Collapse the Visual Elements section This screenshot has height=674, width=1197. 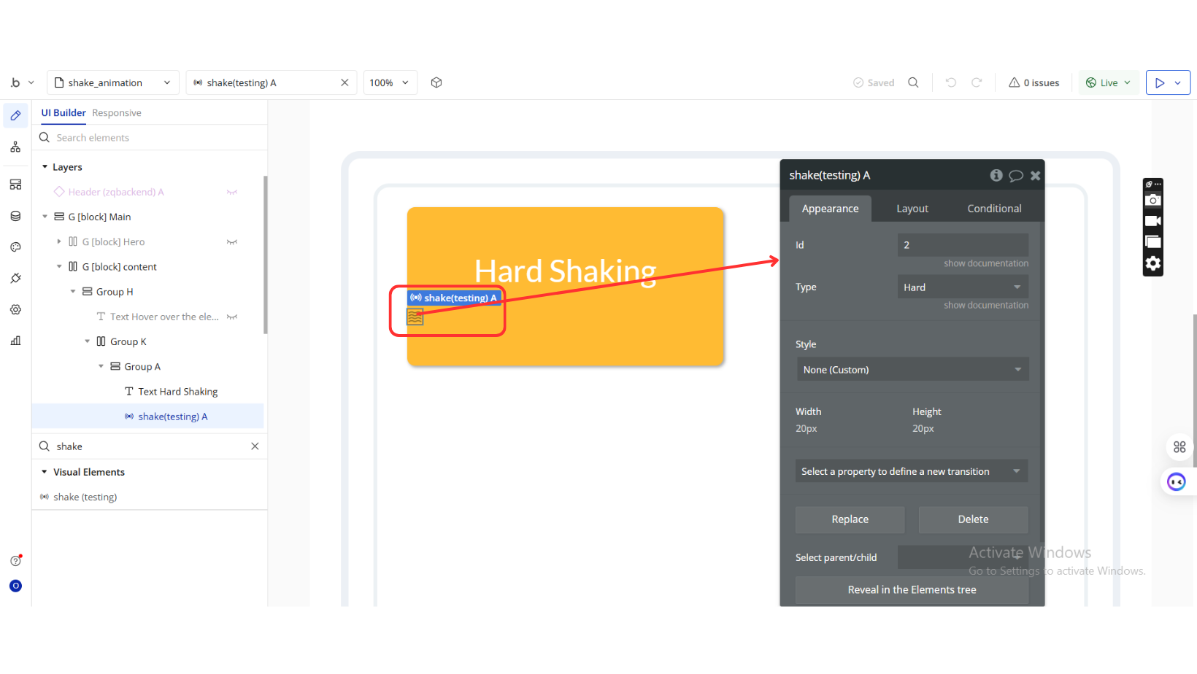45,472
